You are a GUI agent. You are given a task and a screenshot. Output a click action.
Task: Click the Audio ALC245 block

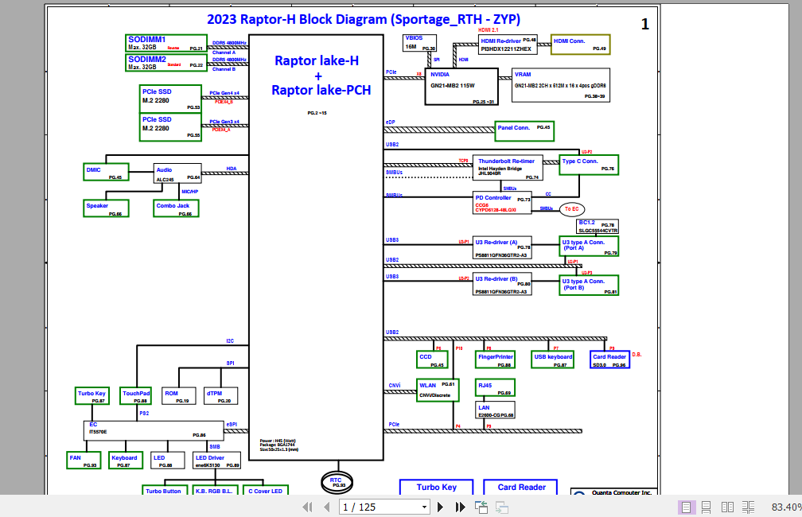click(177, 173)
